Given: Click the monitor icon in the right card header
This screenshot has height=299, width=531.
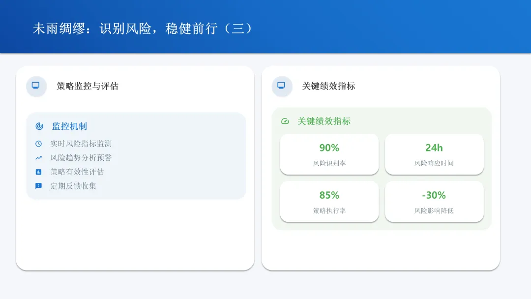Looking at the screenshot, I should 281,86.
